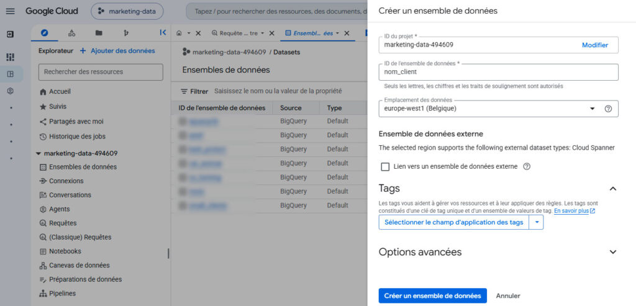Viewport: 636px width, 306px height.
Task: Open the marketing-data project selector
Action: point(127,11)
